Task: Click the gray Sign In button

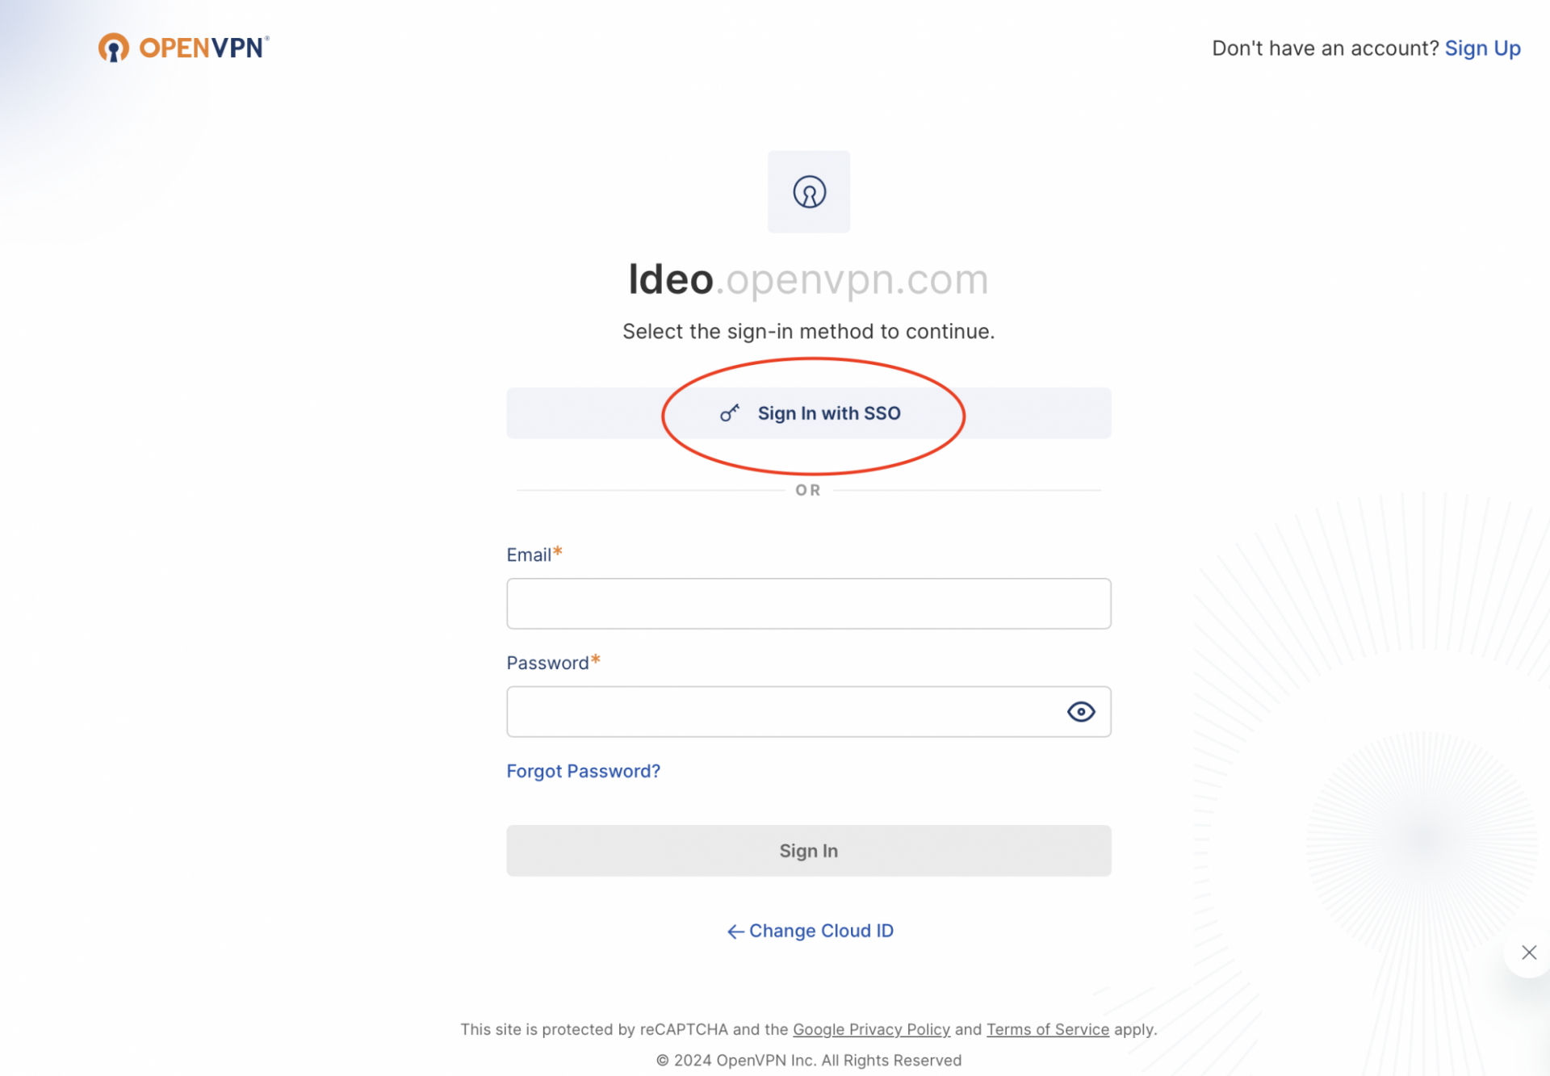Action: (809, 851)
